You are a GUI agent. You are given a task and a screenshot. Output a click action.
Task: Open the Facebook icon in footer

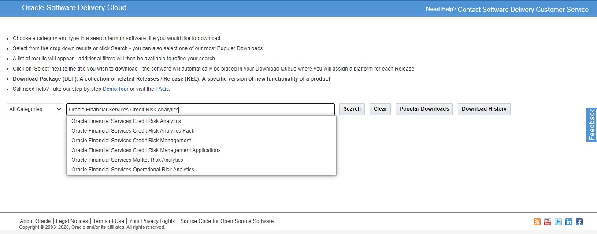point(579,222)
